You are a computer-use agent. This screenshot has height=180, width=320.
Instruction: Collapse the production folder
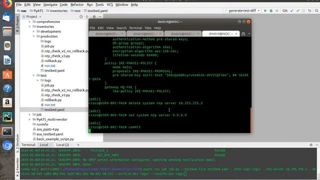click(34, 36)
